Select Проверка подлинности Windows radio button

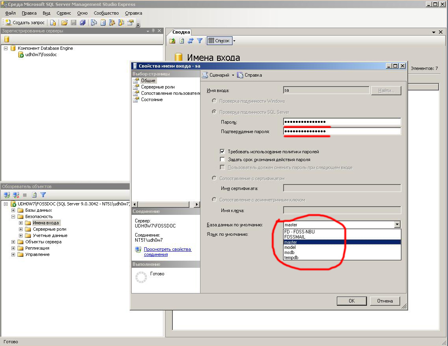214,101
